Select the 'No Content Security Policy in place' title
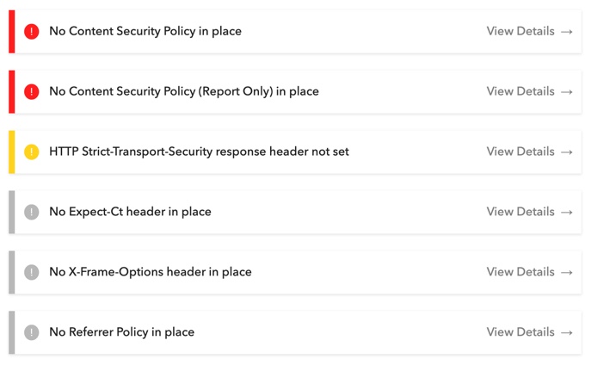This screenshot has width=591, height=365. 145,31
